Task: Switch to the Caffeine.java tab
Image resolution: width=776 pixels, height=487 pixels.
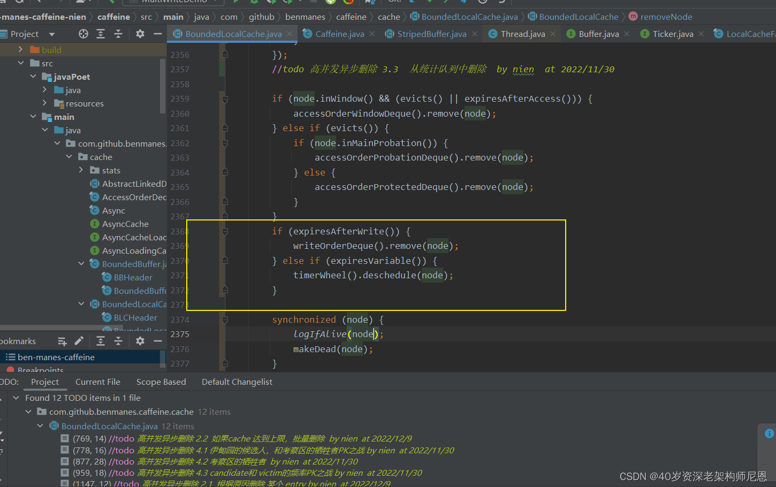Action: coord(339,34)
